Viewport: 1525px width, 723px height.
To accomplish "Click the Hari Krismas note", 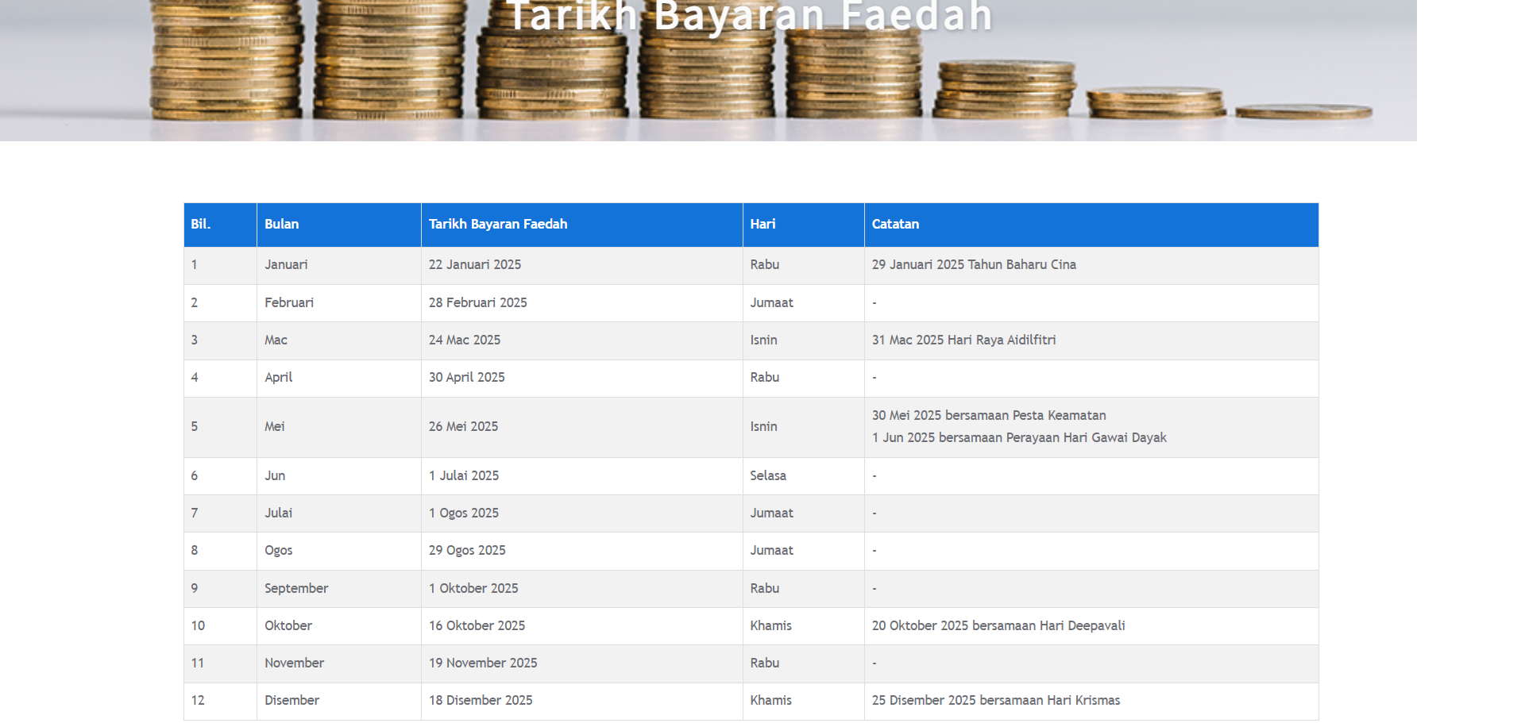I will tap(996, 701).
